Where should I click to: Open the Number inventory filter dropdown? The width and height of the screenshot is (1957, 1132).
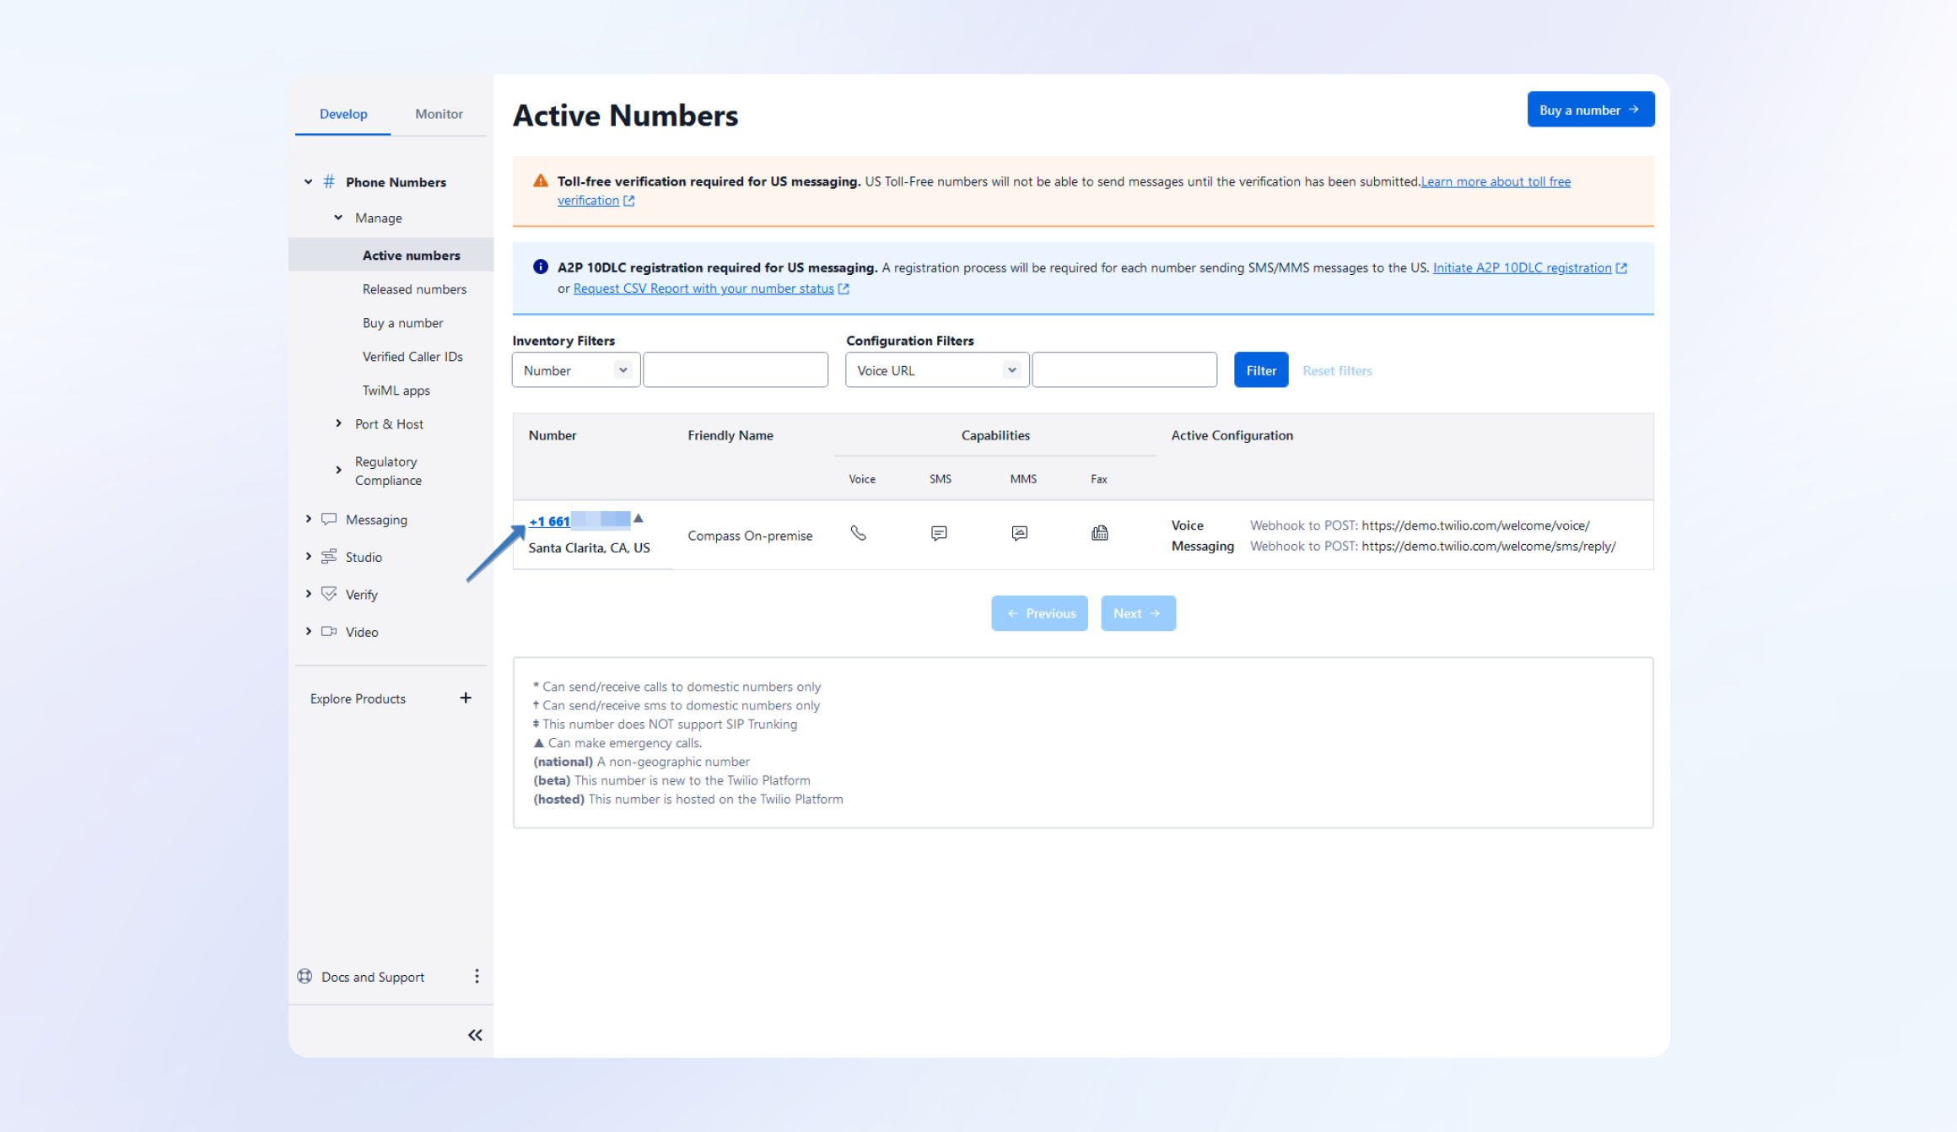coord(576,370)
